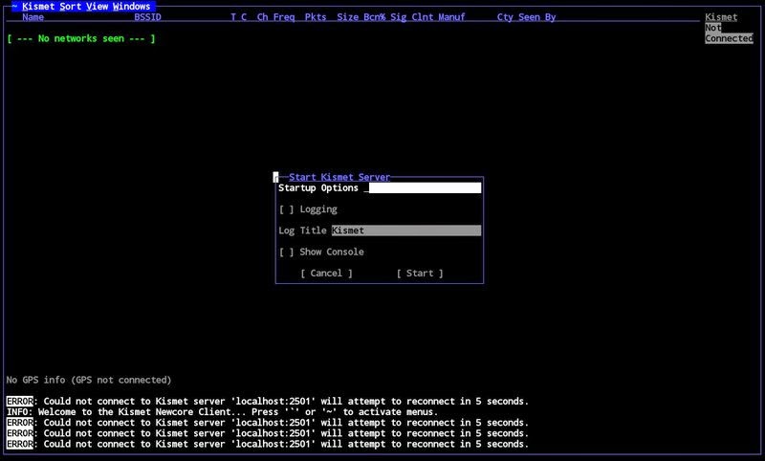Click the Clnt column header
This screenshot has width=765, height=461.
(423, 17)
